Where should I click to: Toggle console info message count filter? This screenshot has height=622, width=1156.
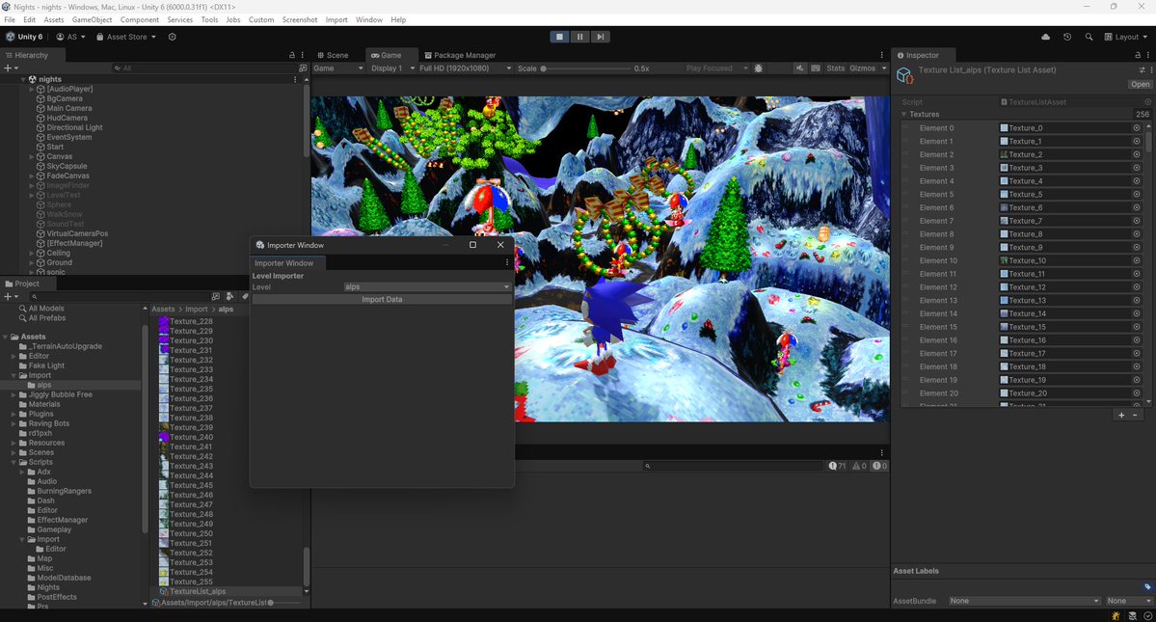pos(837,466)
